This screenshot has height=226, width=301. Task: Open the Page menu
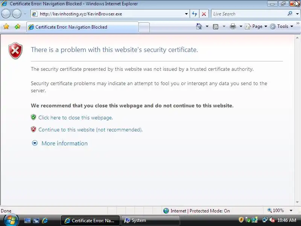256,26
